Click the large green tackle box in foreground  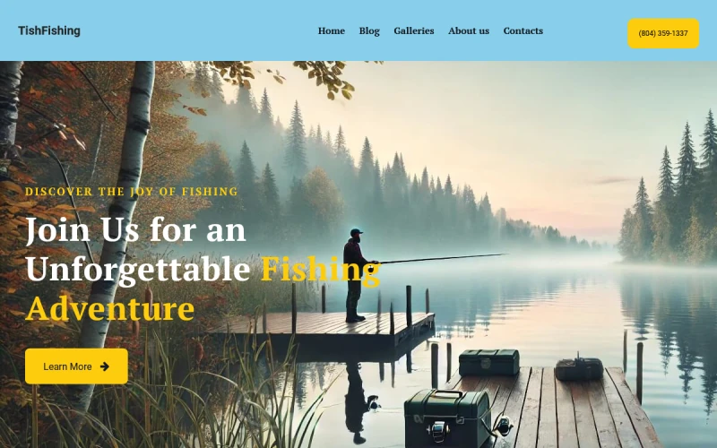click(x=447, y=418)
